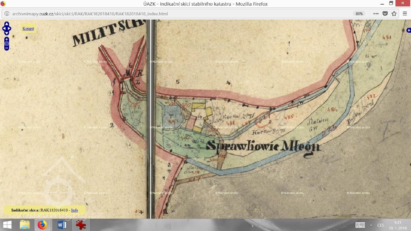Open the Info link for the indikační skica
The height and width of the screenshot is (231, 411).
tap(74, 210)
